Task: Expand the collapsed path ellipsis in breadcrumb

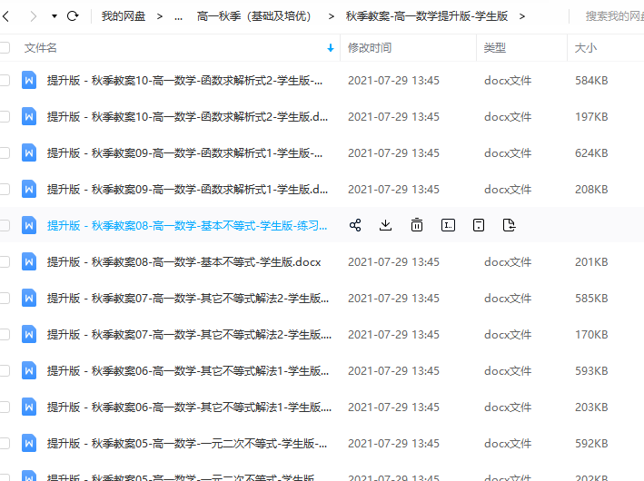Action: 177,16
